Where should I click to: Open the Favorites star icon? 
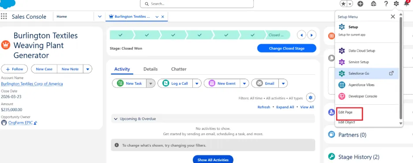pyautogui.click(x=343, y=4)
